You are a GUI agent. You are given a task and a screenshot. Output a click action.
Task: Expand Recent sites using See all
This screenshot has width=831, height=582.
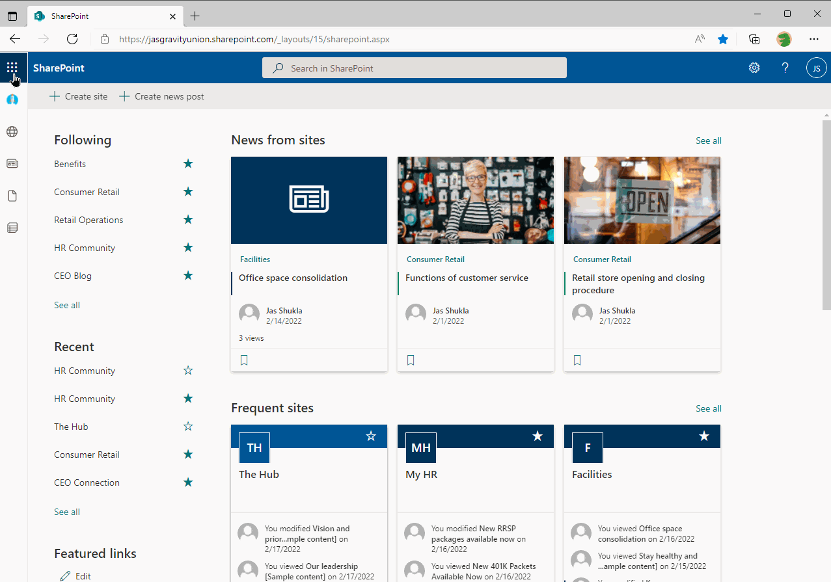(66, 512)
